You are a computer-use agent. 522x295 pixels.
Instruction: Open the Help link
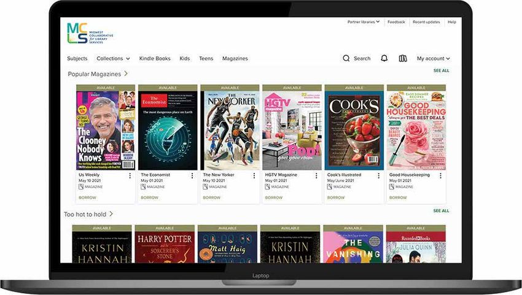(x=452, y=21)
